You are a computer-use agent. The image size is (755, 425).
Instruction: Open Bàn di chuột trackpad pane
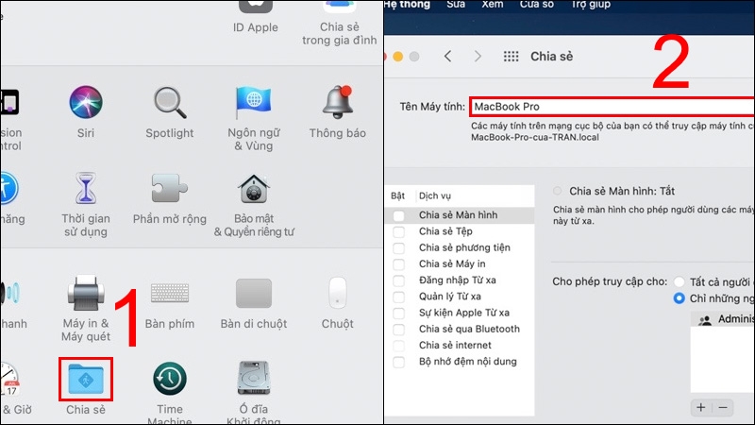pyautogui.click(x=254, y=293)
